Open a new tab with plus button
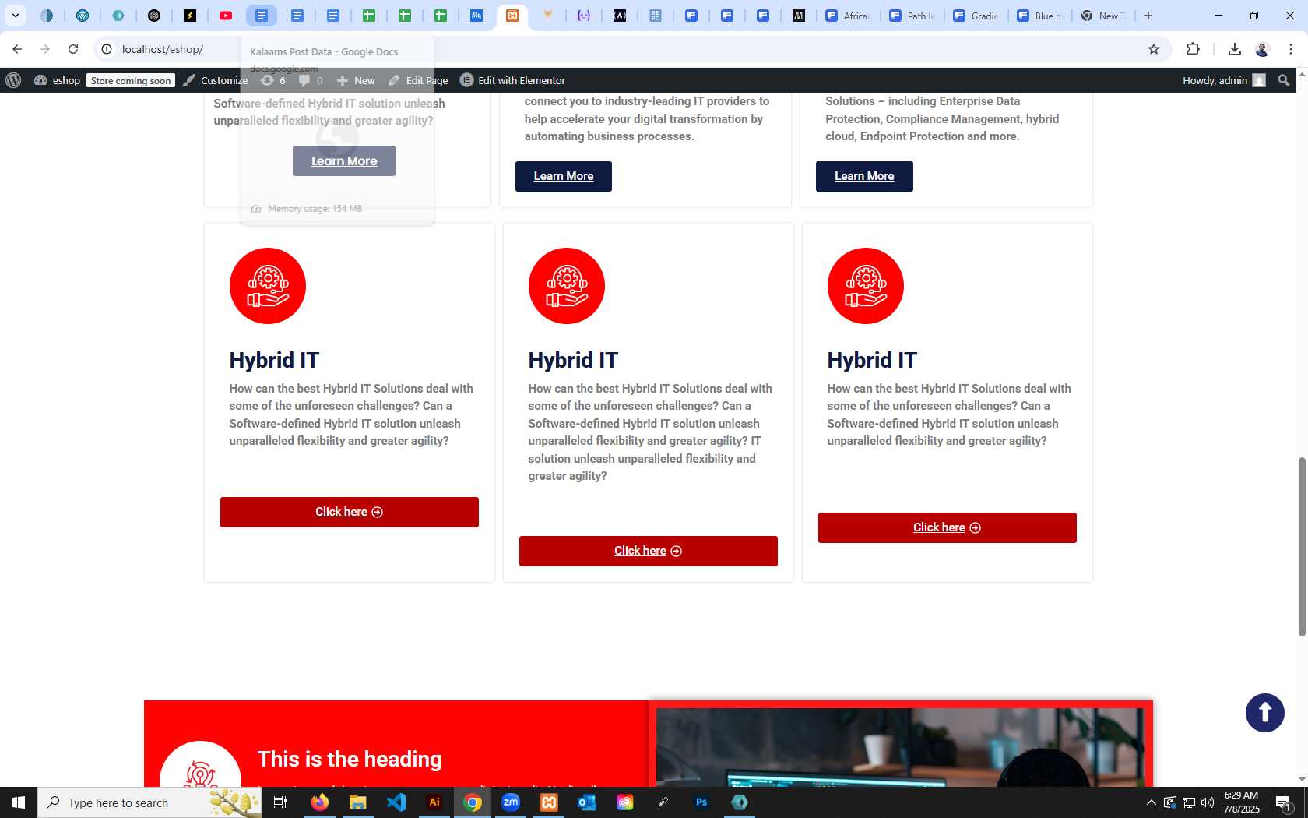Viewport: 1308px width, 818px height. pos(1148,16)
